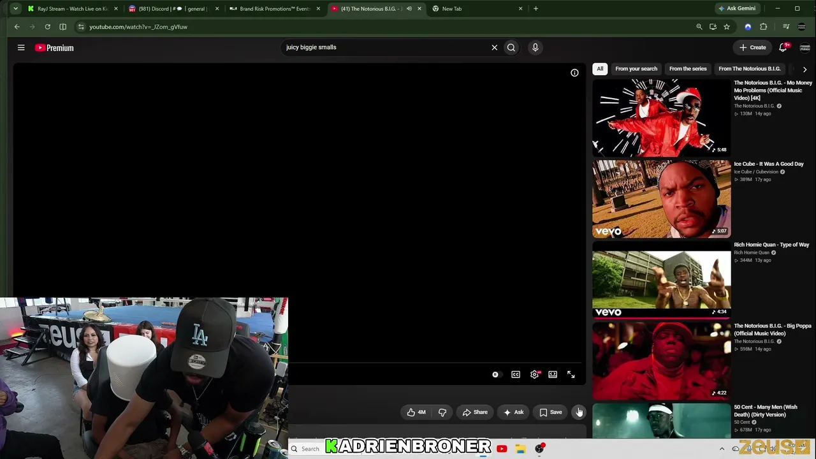Viewport: 816px width, 459px height.
Task: Open Chrome media controls icon
Action: pyautogui.click(x=786, y=27)
